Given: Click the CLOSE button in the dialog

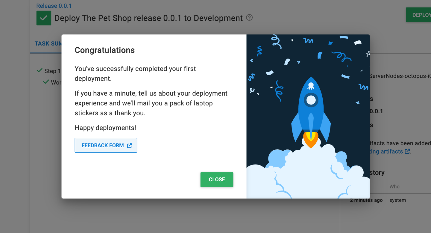Looking at the screenshot, I should tap(217, 180).
